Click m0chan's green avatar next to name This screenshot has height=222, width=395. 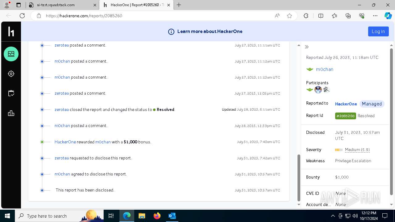click(x=310, y=69)
